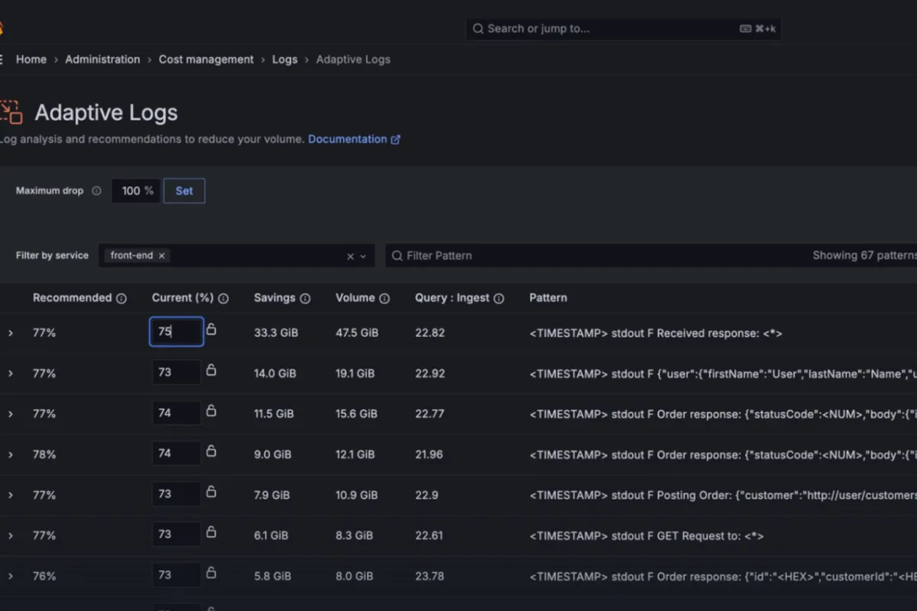Edit Current % for the 19.1 GiB pattern
This screenshot has height=611, width=917.
(177, 373)
